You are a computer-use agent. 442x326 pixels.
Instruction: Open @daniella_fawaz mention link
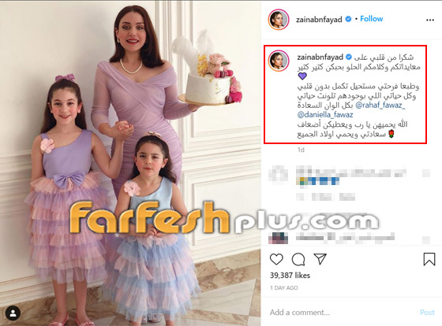325,115
